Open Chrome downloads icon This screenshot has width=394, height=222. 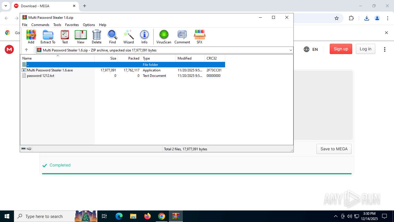[367, 18]
